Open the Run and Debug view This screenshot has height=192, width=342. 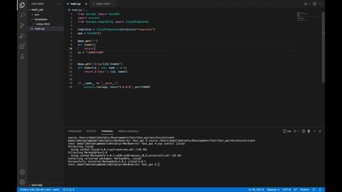coord(22,36)
